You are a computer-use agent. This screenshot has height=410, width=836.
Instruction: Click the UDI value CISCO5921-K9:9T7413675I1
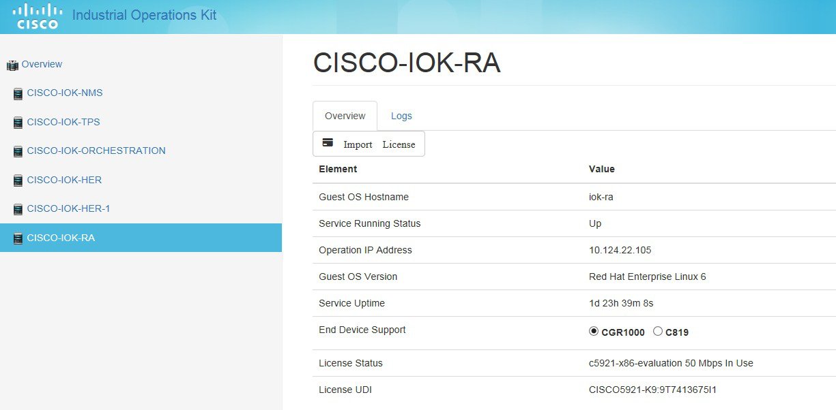(x=652, y=390)
